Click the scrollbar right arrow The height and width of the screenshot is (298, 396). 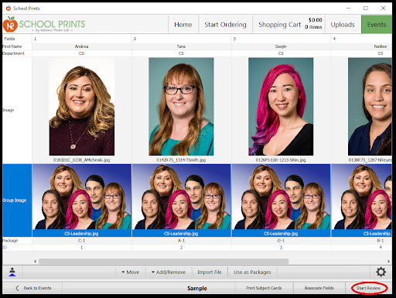[388, 262]
